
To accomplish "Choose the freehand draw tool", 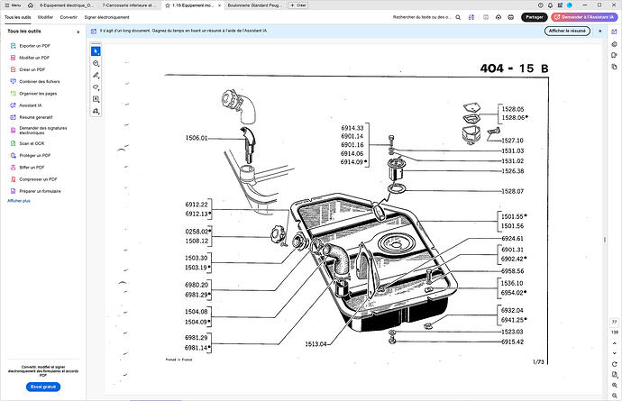I will click(x=96, y=87).
